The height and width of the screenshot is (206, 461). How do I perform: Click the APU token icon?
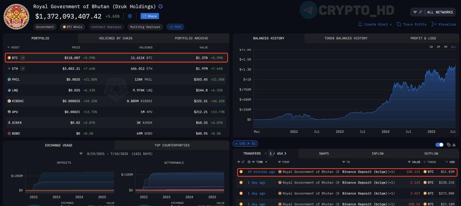click(9, 112)
